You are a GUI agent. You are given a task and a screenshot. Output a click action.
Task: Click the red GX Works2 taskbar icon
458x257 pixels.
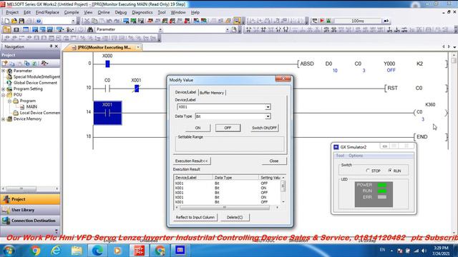(140, 251)
